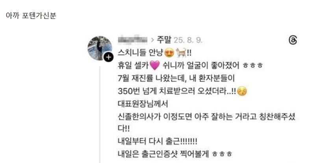Click the line 350번 넘게 치료받으러
Image resolution: width=319 pixels, height=163 pixels.
coord(177,91)
